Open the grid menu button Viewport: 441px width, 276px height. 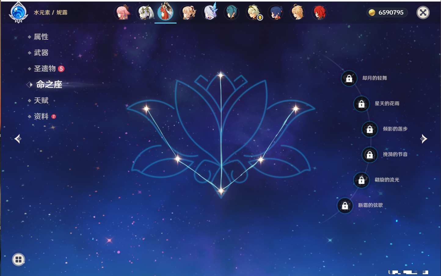[18, 260]
